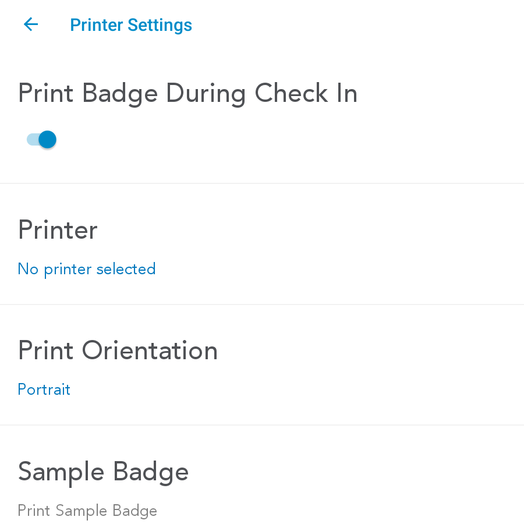Image resolution: width=524 pixels, height=524 pixels.
Task: Click the Printer Settings title
Action: [131, 25]
